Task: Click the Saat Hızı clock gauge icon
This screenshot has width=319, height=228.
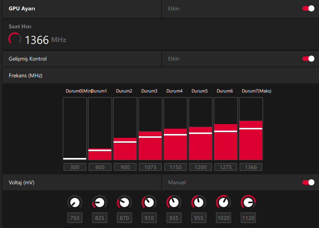Action: tap(15, 38)
